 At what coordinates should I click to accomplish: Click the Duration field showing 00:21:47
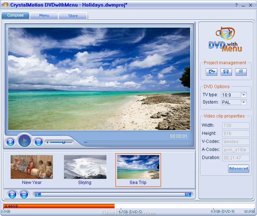tap(236, 158)
